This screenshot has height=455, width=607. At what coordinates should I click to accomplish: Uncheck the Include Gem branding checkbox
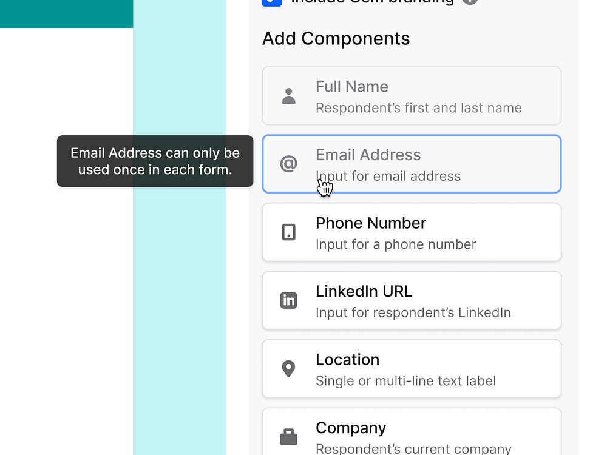click(271, 2)
